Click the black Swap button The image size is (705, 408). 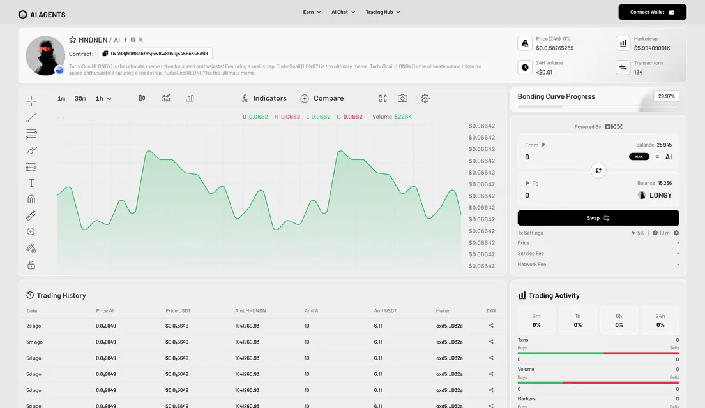(598, 218)
